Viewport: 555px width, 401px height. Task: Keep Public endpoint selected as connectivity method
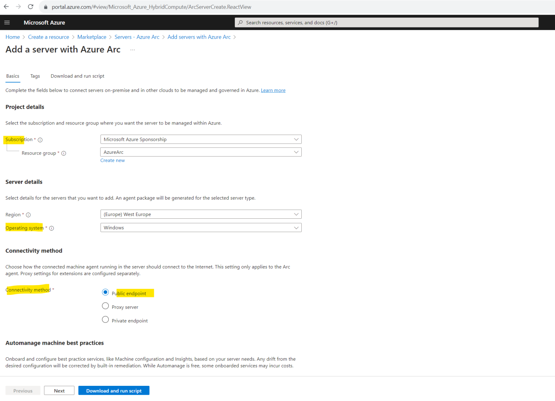(105, 292)
